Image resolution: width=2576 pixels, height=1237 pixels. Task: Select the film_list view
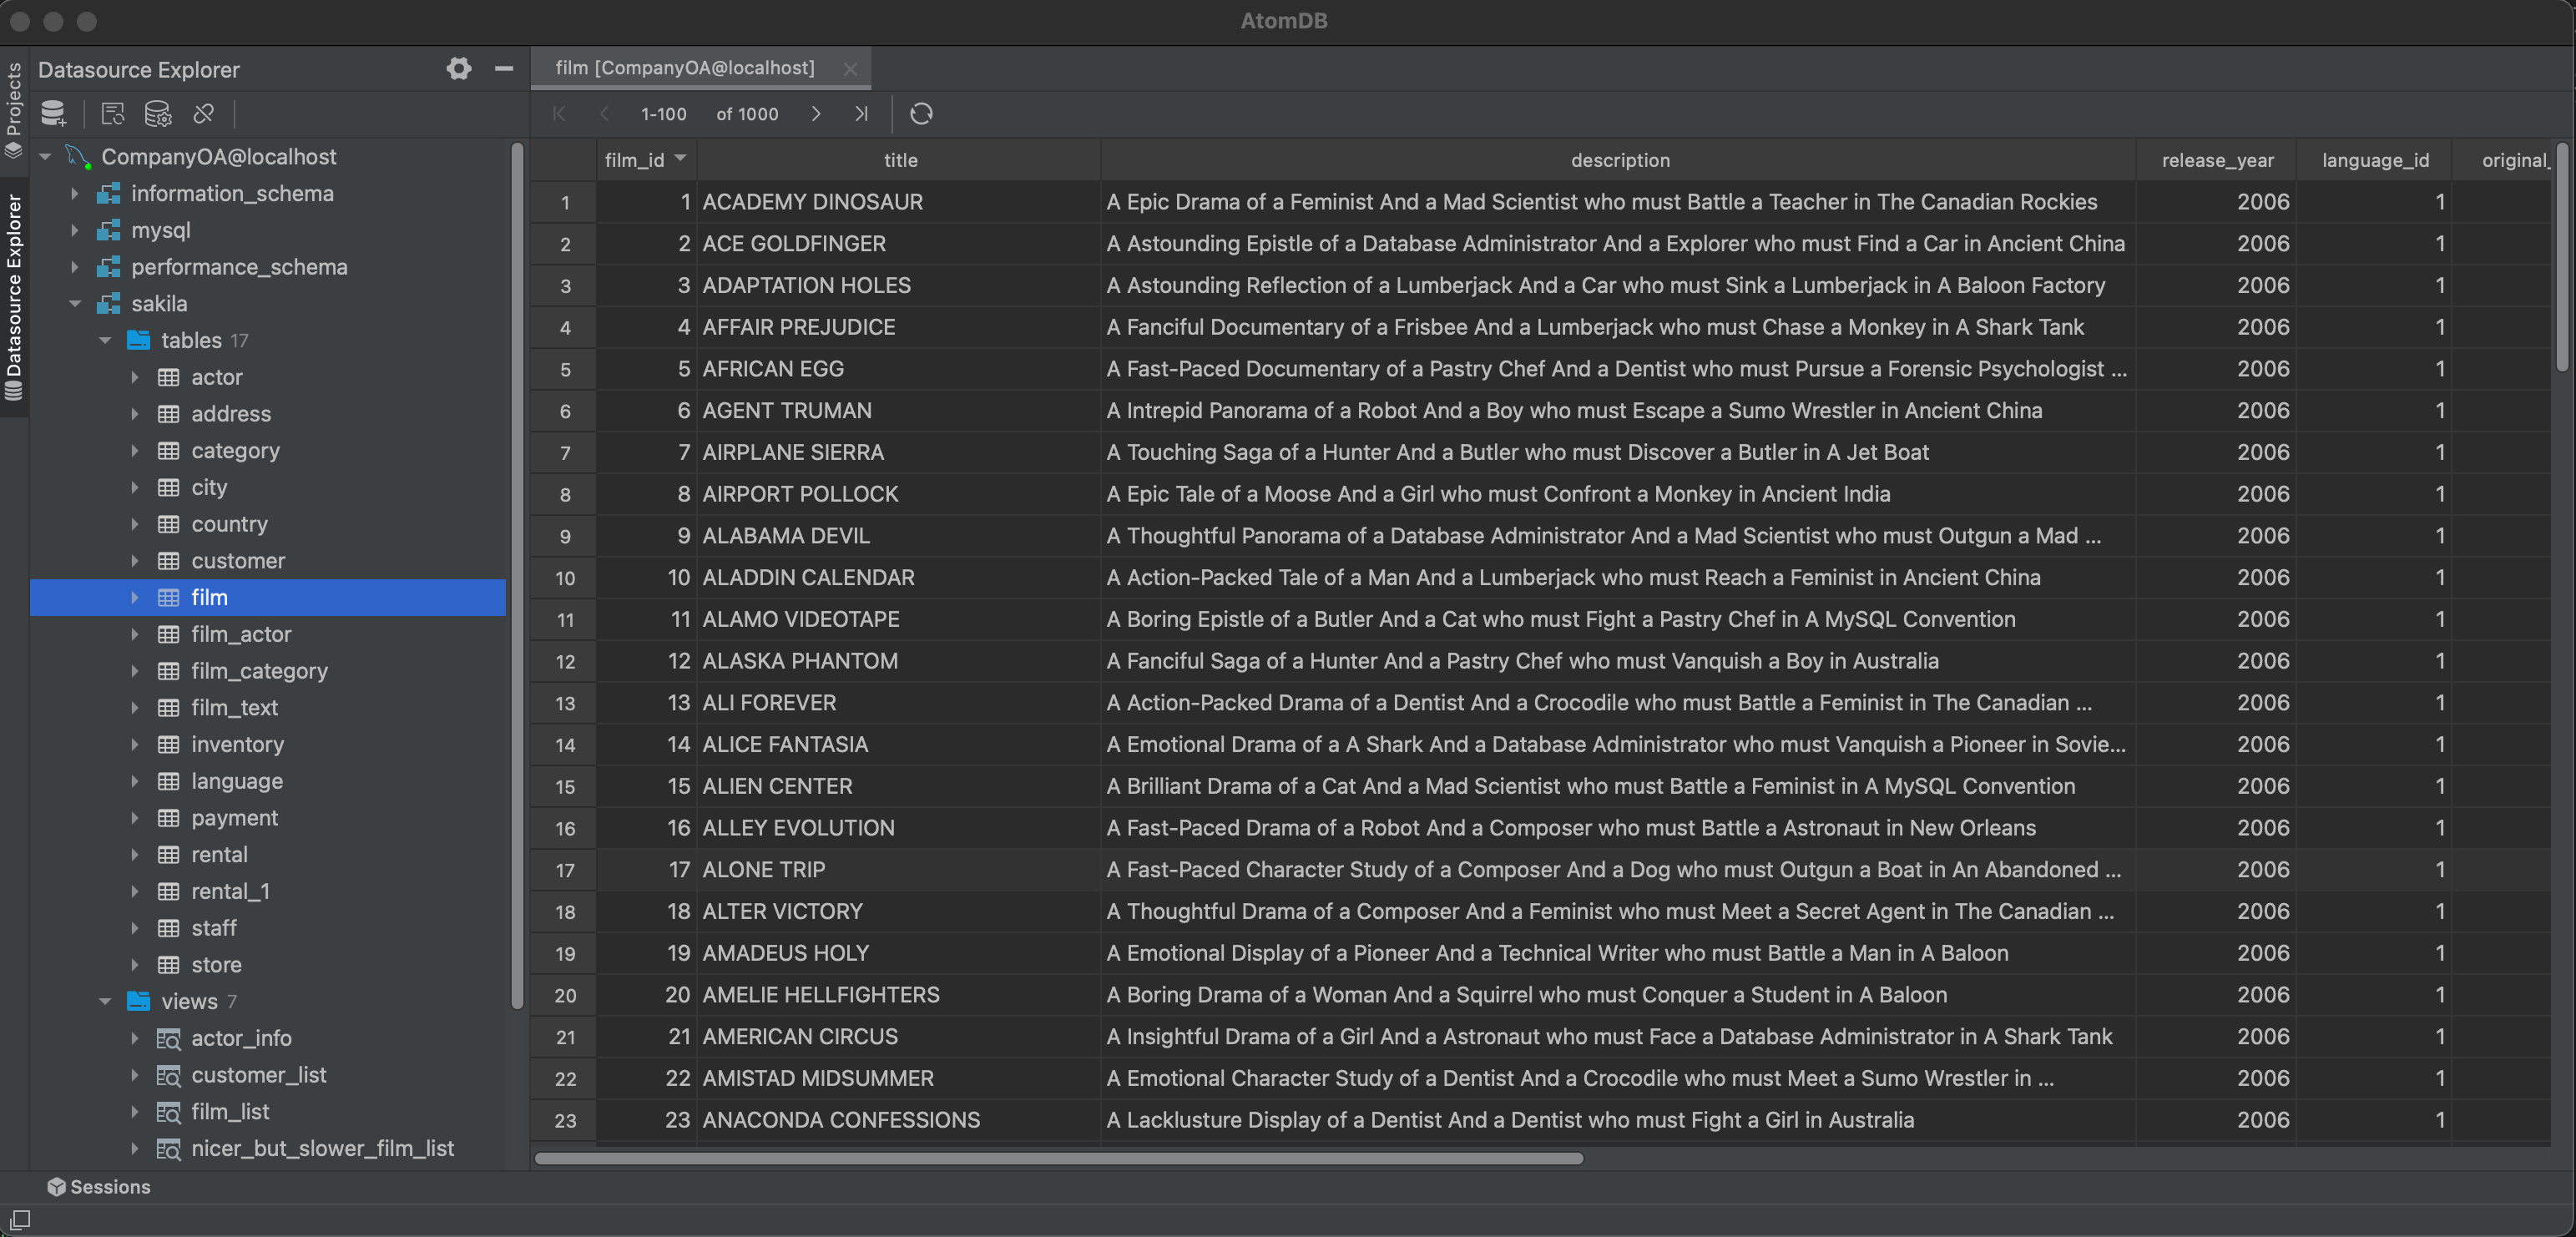point(230,1112)
